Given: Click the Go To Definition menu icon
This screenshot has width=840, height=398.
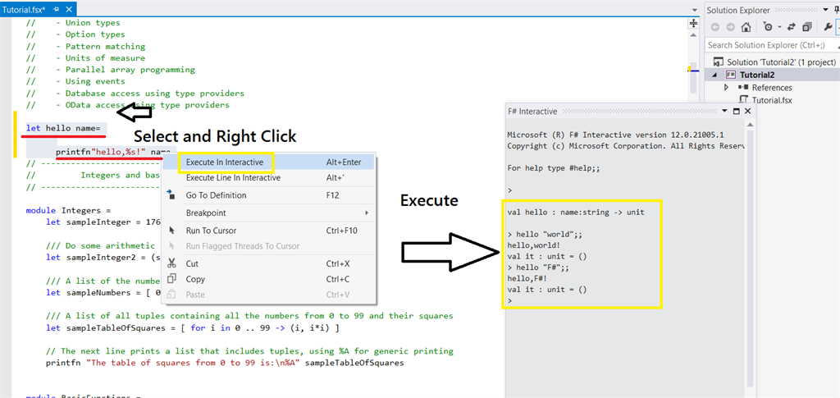Looking at the screenshot, I should coord(171,195).
